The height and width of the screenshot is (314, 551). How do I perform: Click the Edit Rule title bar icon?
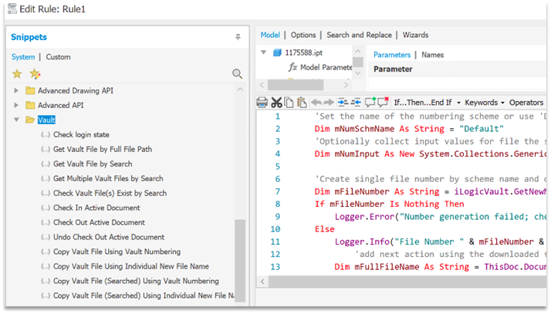click(x=12, y=8)
